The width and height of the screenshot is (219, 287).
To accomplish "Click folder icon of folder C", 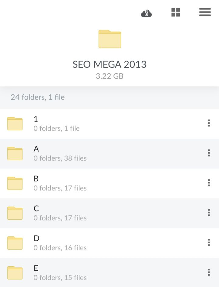I will click(15, 213).
